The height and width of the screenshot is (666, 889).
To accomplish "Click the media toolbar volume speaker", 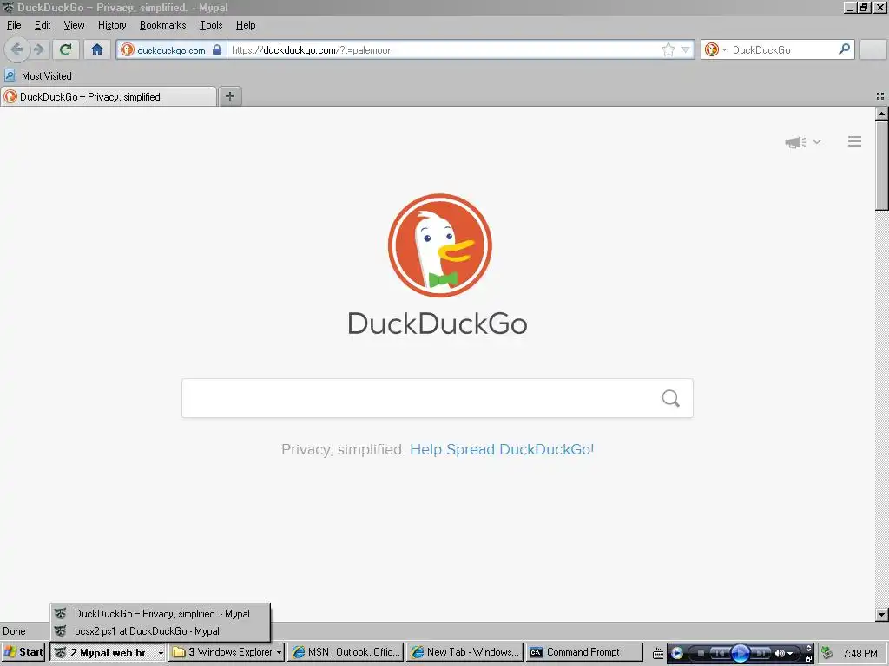I will point(780,653).
